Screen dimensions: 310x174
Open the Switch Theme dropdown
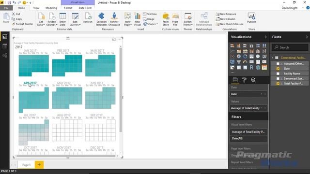(187, 19)
